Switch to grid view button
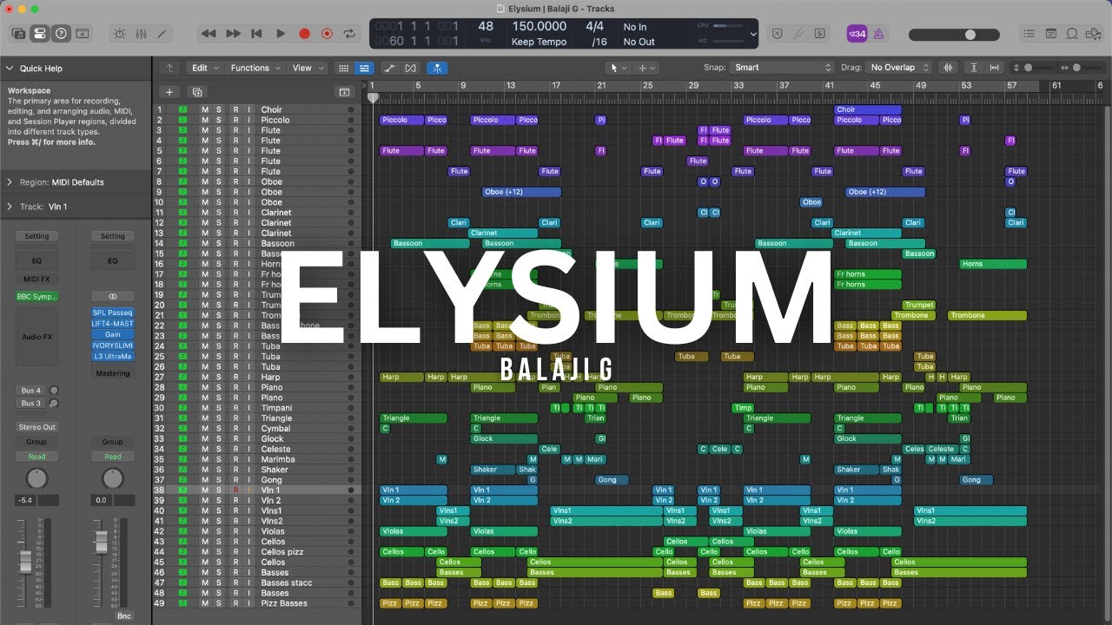The image size is (1112, 625). pyautogui.click(x=344, y=68)
